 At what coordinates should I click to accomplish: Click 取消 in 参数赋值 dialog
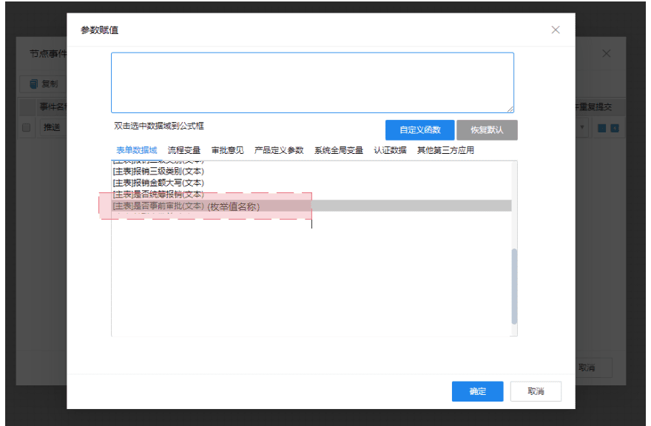(536, 391)
